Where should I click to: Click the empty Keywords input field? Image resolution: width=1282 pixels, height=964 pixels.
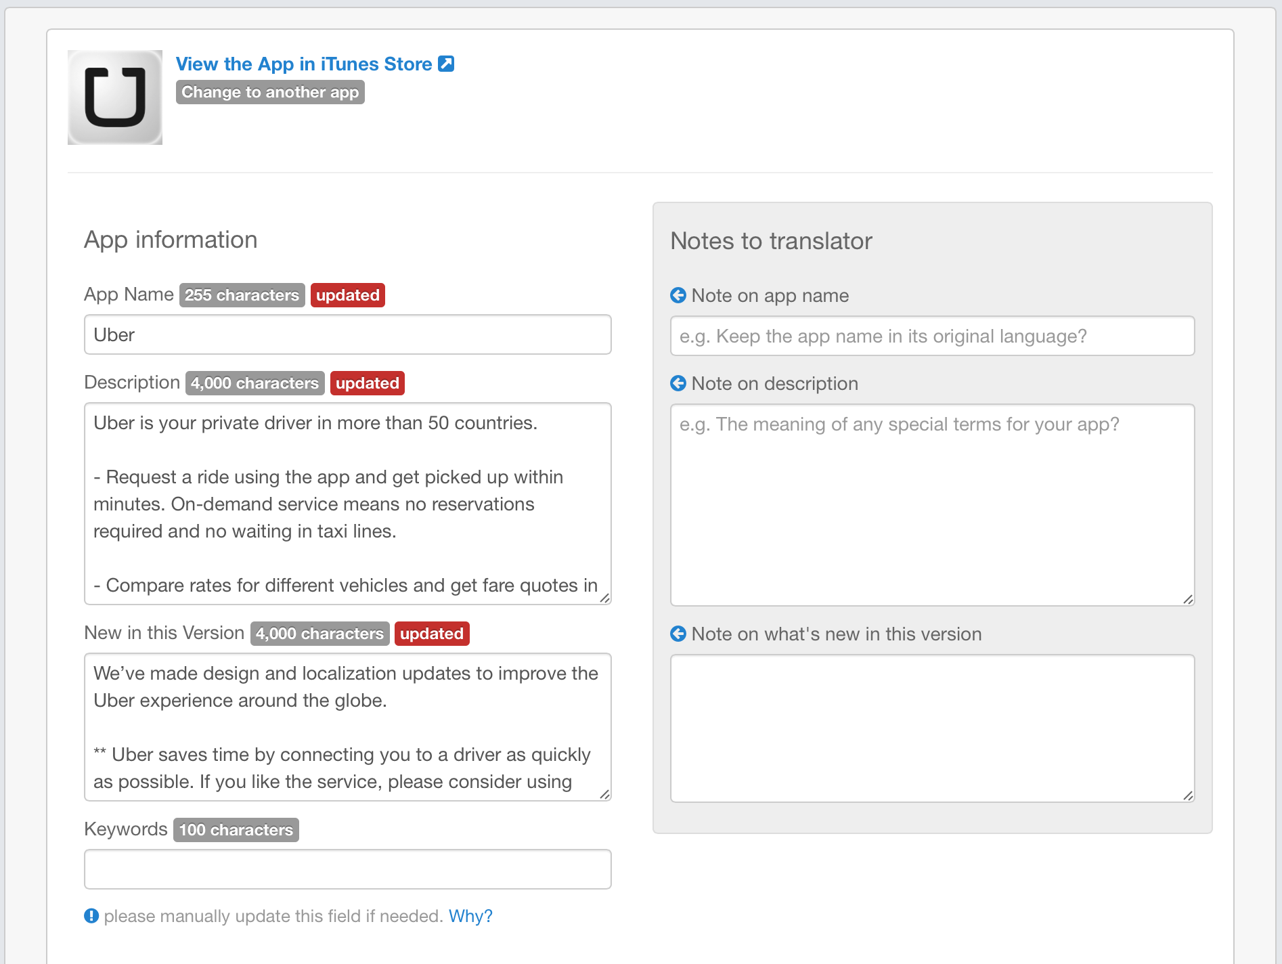coord(348,869)
